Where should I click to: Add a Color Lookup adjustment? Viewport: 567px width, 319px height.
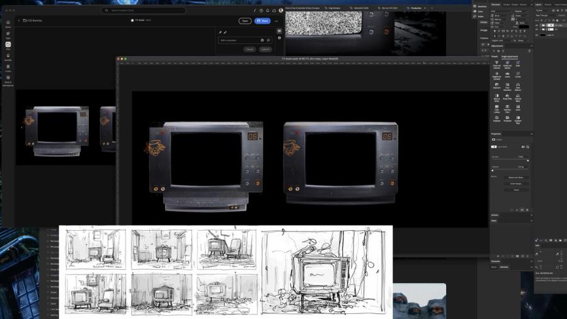(x=497, y=109)
